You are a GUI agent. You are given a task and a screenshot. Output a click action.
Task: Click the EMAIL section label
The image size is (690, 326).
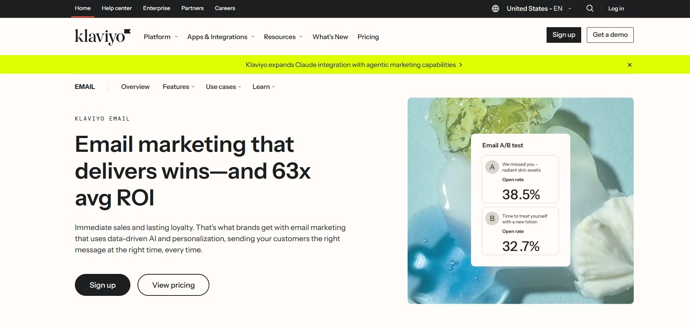click(85, 87)
